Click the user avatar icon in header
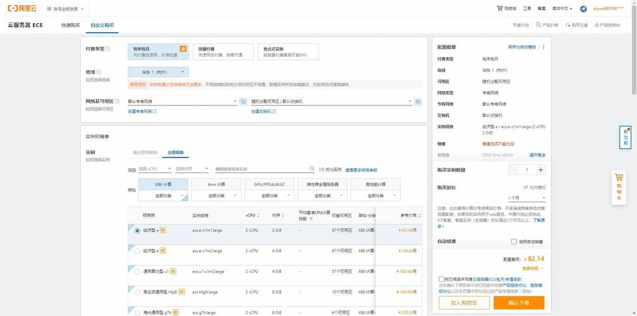 coord(583,8)
